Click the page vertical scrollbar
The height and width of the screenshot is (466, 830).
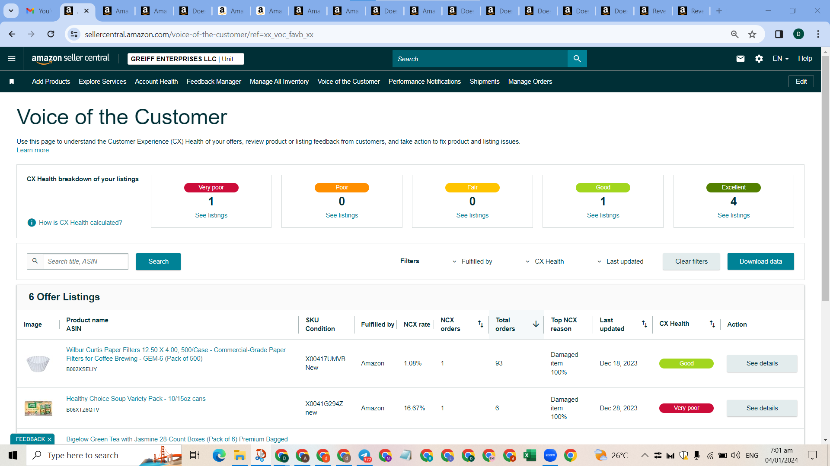point(825,178)
